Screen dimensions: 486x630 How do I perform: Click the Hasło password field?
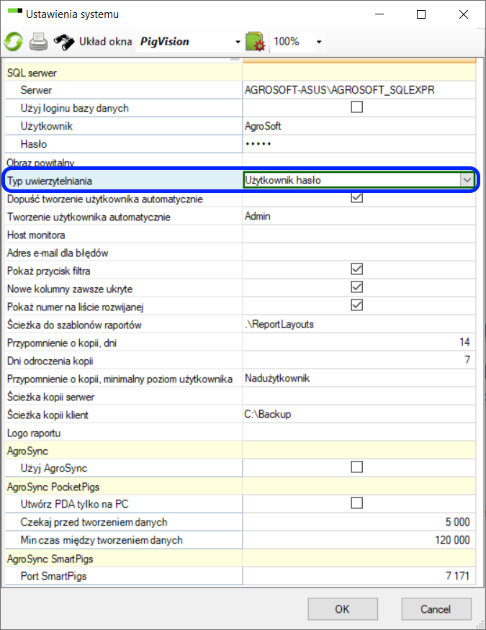point(359,144)
